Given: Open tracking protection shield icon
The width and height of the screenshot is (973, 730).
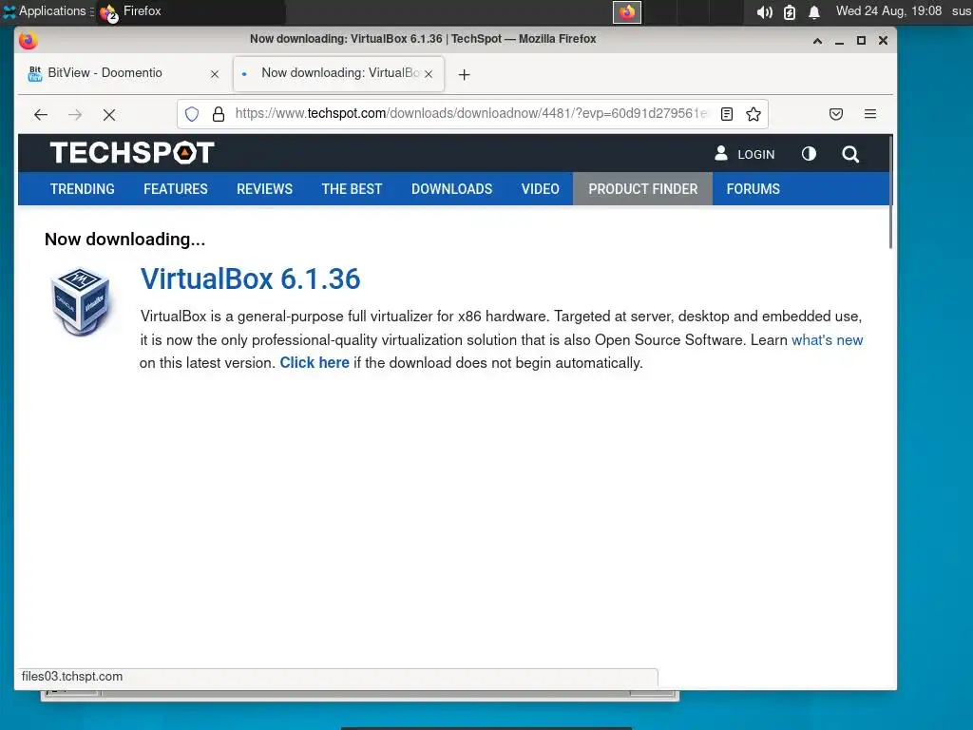Looking at the screenshot, I should [x=192, y=114].
